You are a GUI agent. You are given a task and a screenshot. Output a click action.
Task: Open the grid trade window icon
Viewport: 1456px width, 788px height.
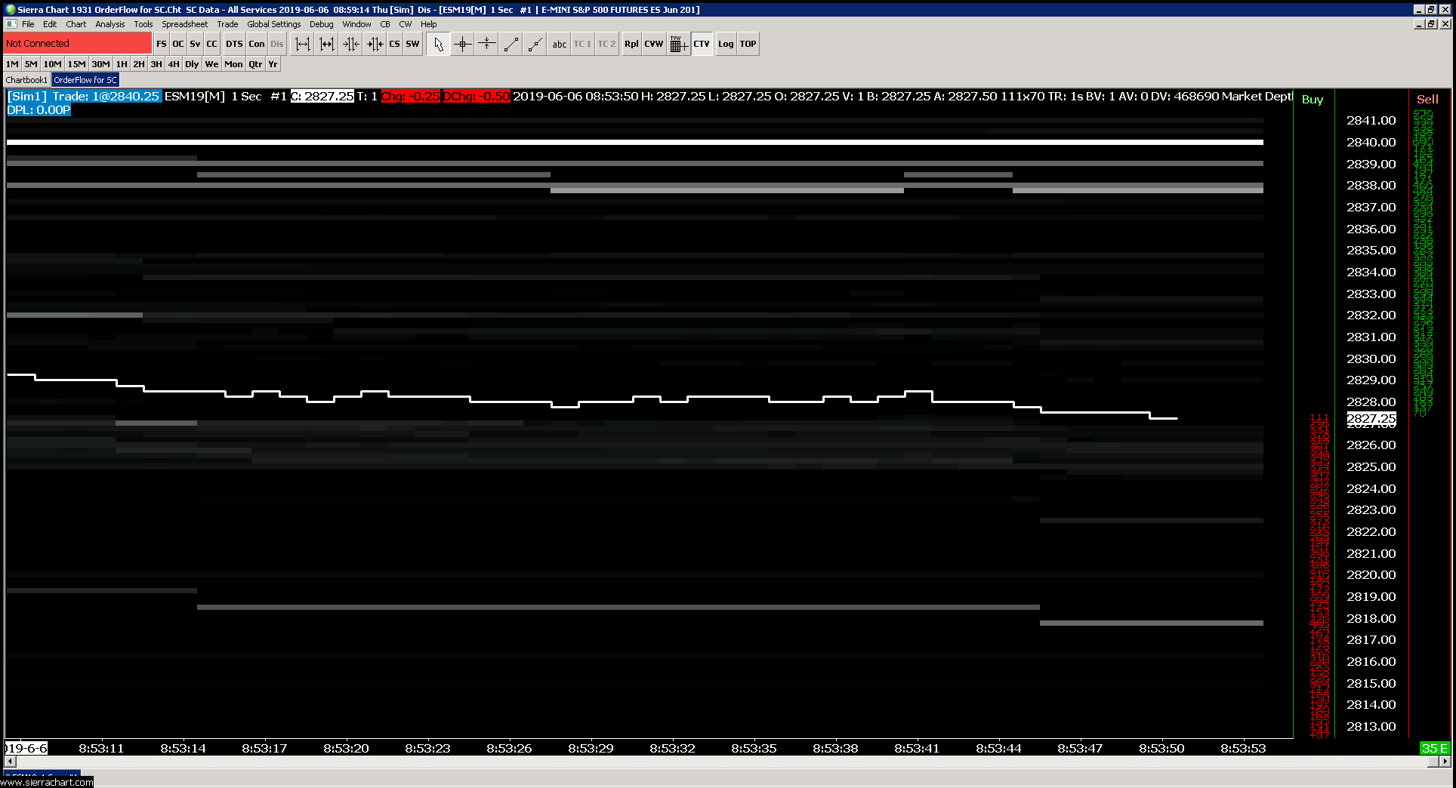tap(677, 44)
